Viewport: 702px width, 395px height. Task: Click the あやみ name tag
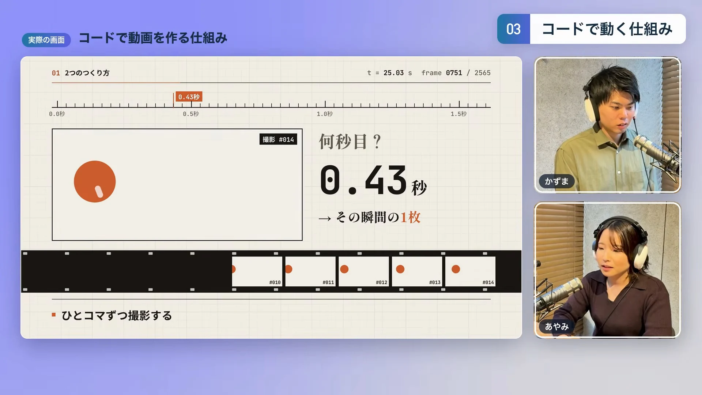tap(556, 326)
